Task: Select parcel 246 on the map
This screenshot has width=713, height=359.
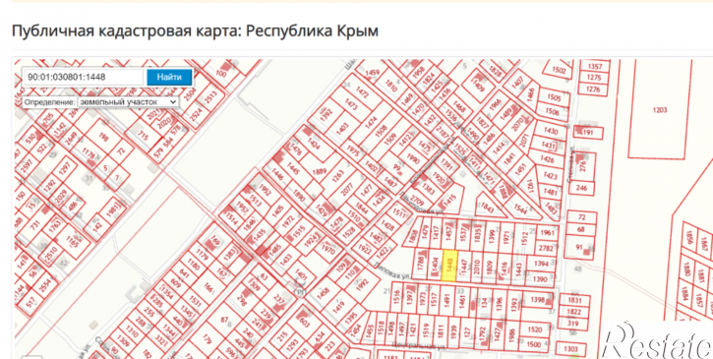Action: tap(581, 188)
